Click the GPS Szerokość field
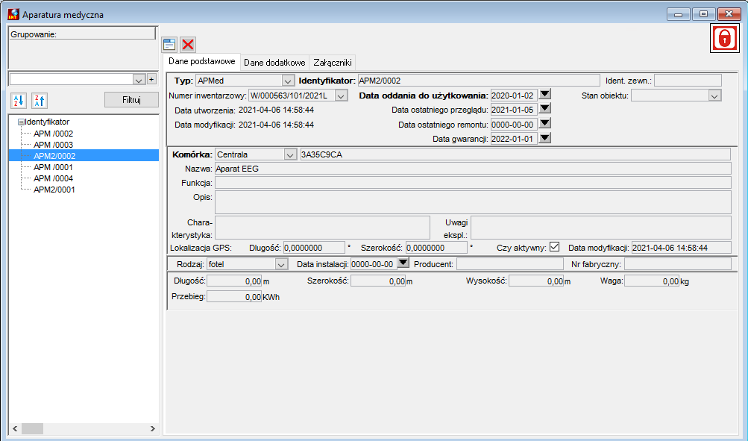Viewport: 748px width, 441px height. pyautogui.click(x=436, y=248)
